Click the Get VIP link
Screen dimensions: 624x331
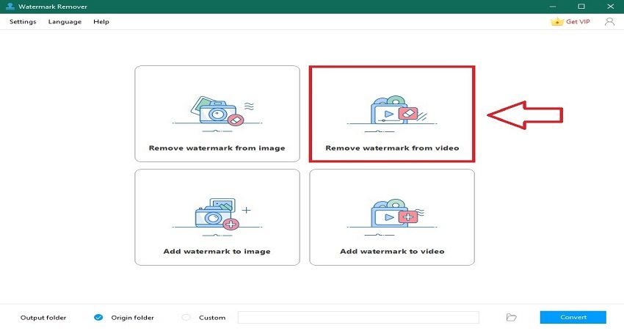point(578,22)
